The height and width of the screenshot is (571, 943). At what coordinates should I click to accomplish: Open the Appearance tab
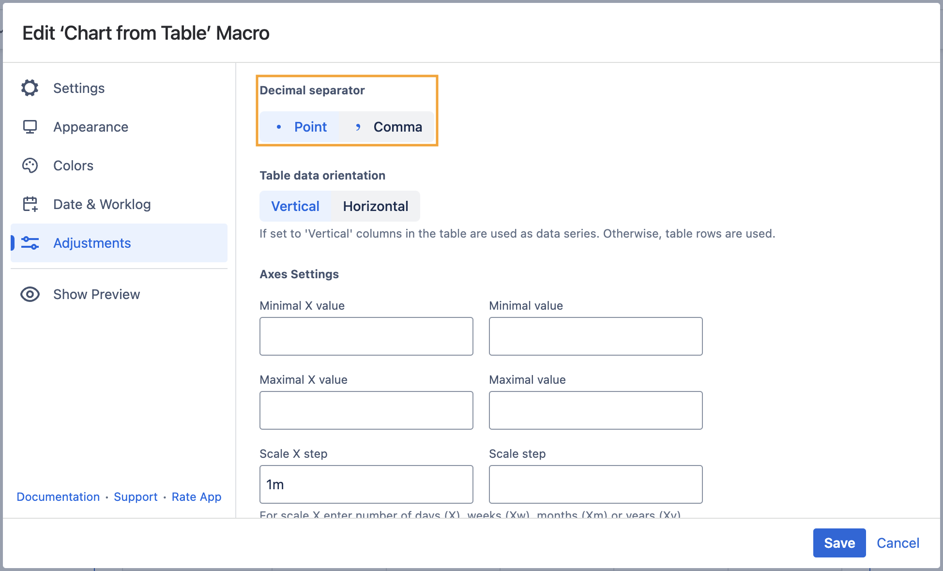[91, 127]
